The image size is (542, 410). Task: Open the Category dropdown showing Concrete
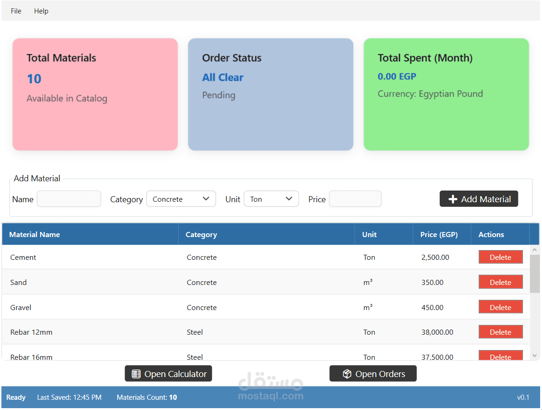pos(181,199)
